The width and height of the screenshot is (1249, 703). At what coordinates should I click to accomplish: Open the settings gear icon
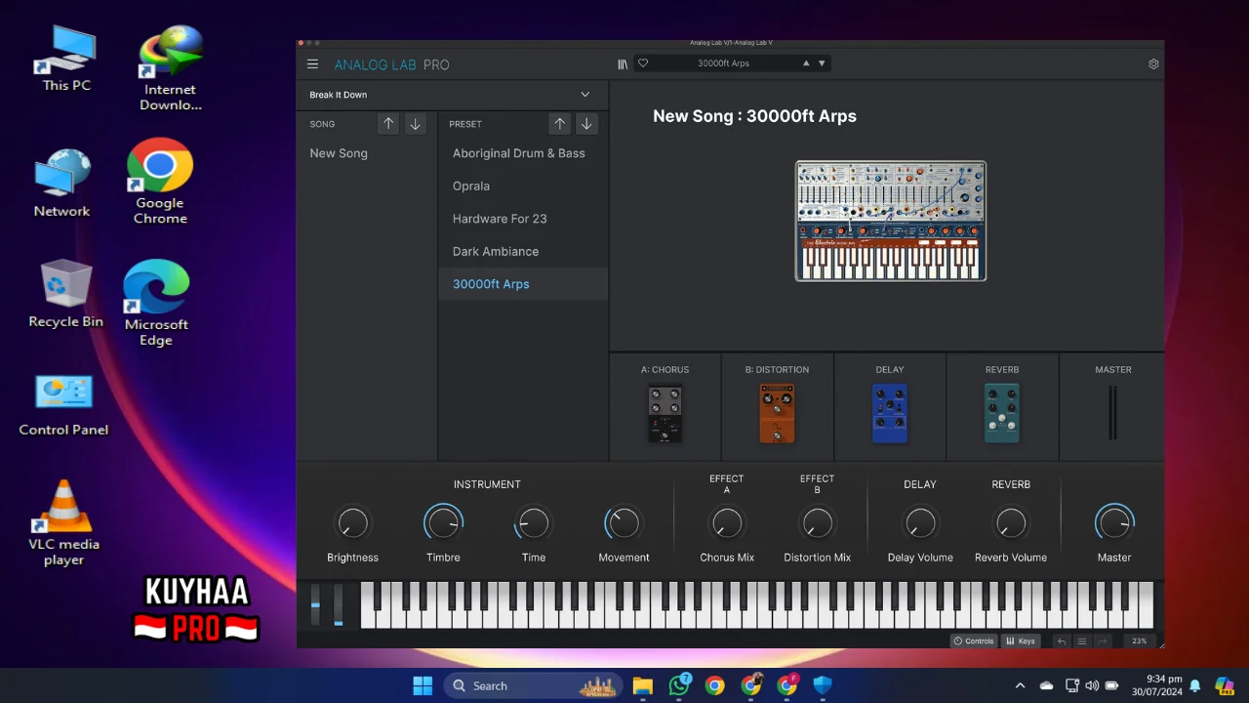pyautogui.click(x=1153, y=64)
